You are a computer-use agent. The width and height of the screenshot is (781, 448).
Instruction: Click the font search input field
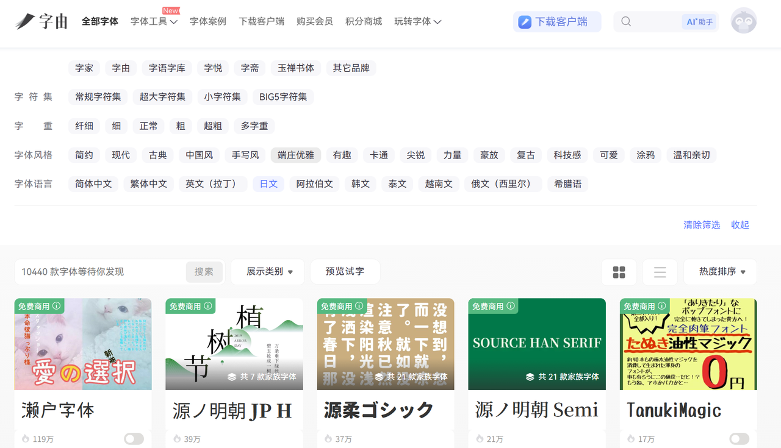(101, 272)
